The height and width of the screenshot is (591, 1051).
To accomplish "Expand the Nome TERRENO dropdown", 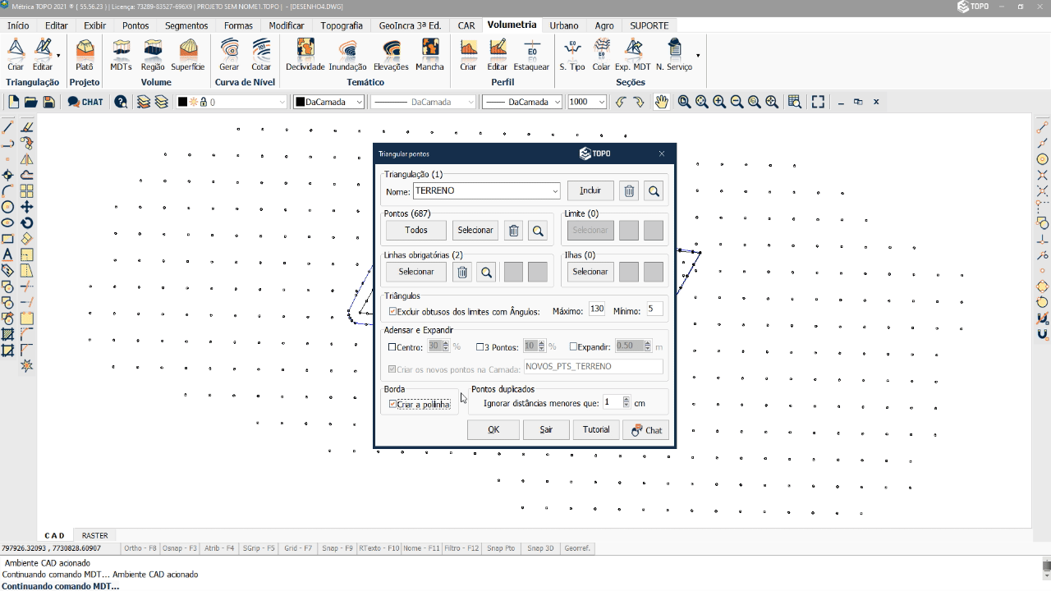I will click(555, 190).
